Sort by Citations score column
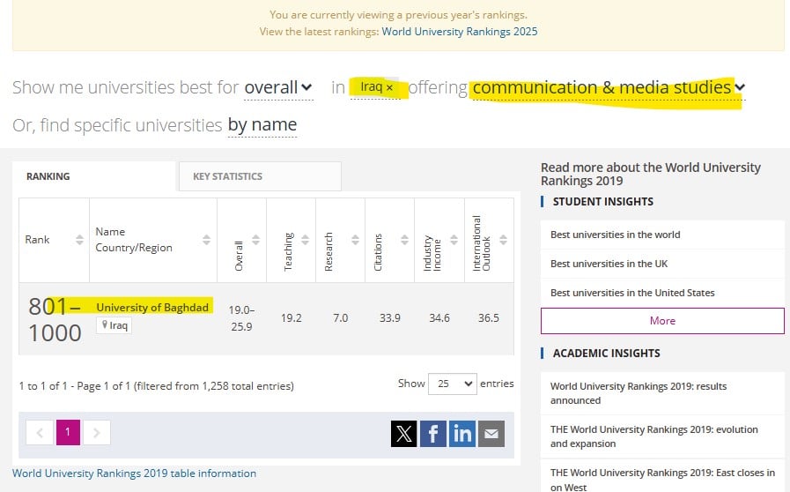 pos(403,240)
